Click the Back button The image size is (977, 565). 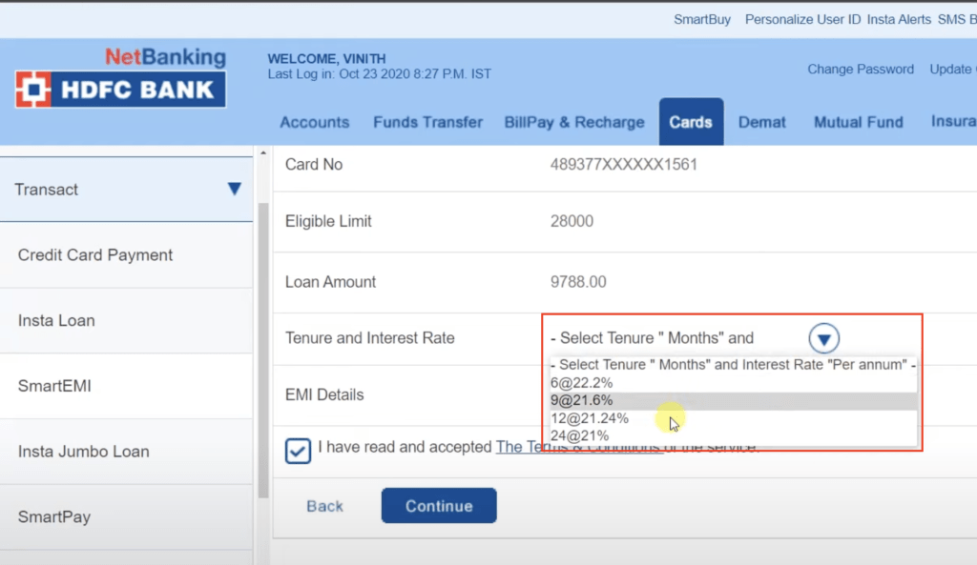324,506
